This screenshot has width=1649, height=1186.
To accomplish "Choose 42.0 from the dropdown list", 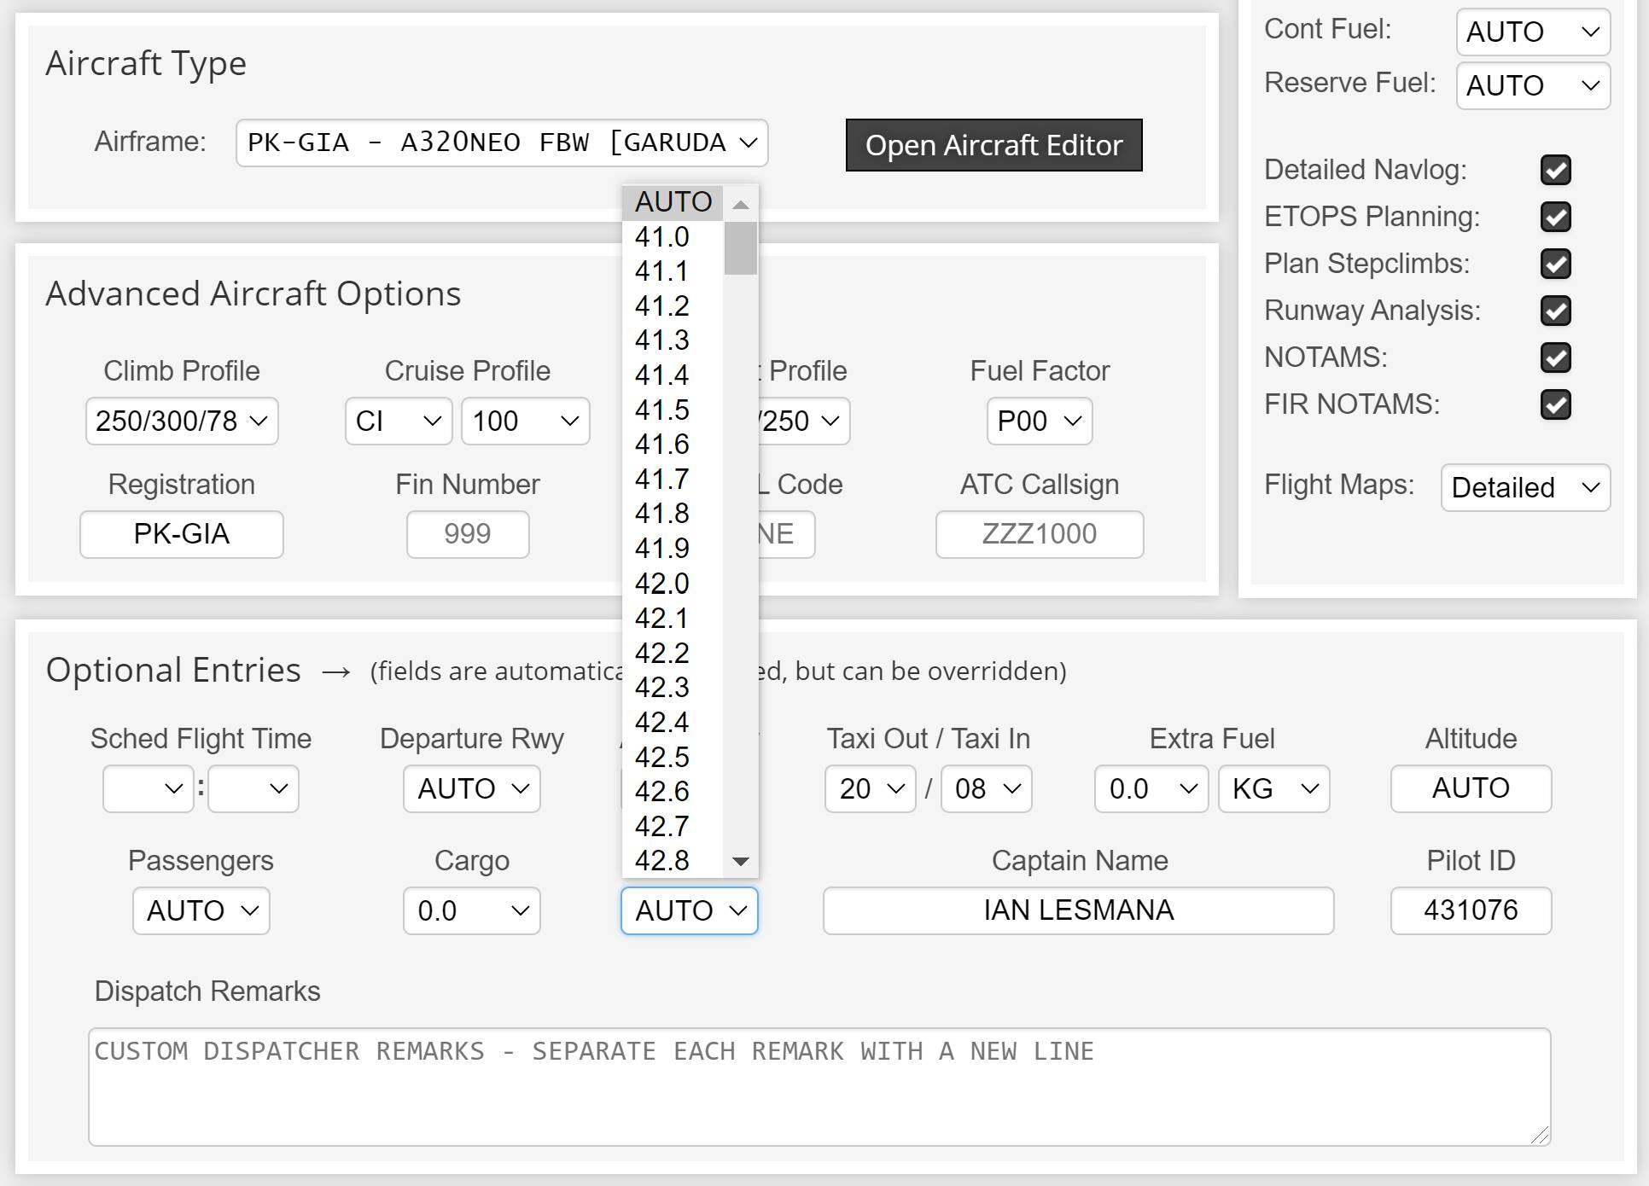I will [x=662, y=584].
